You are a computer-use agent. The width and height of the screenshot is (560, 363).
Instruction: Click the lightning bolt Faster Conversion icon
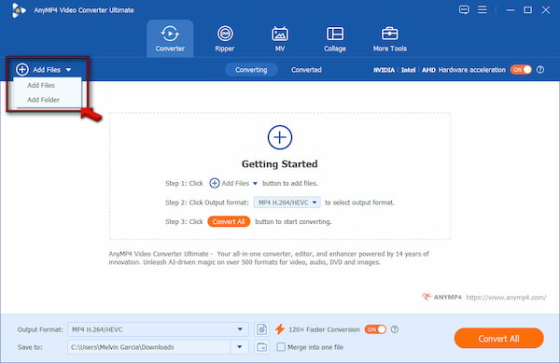point(280,329)
